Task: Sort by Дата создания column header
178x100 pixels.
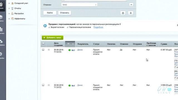Action: click(58, 44)
